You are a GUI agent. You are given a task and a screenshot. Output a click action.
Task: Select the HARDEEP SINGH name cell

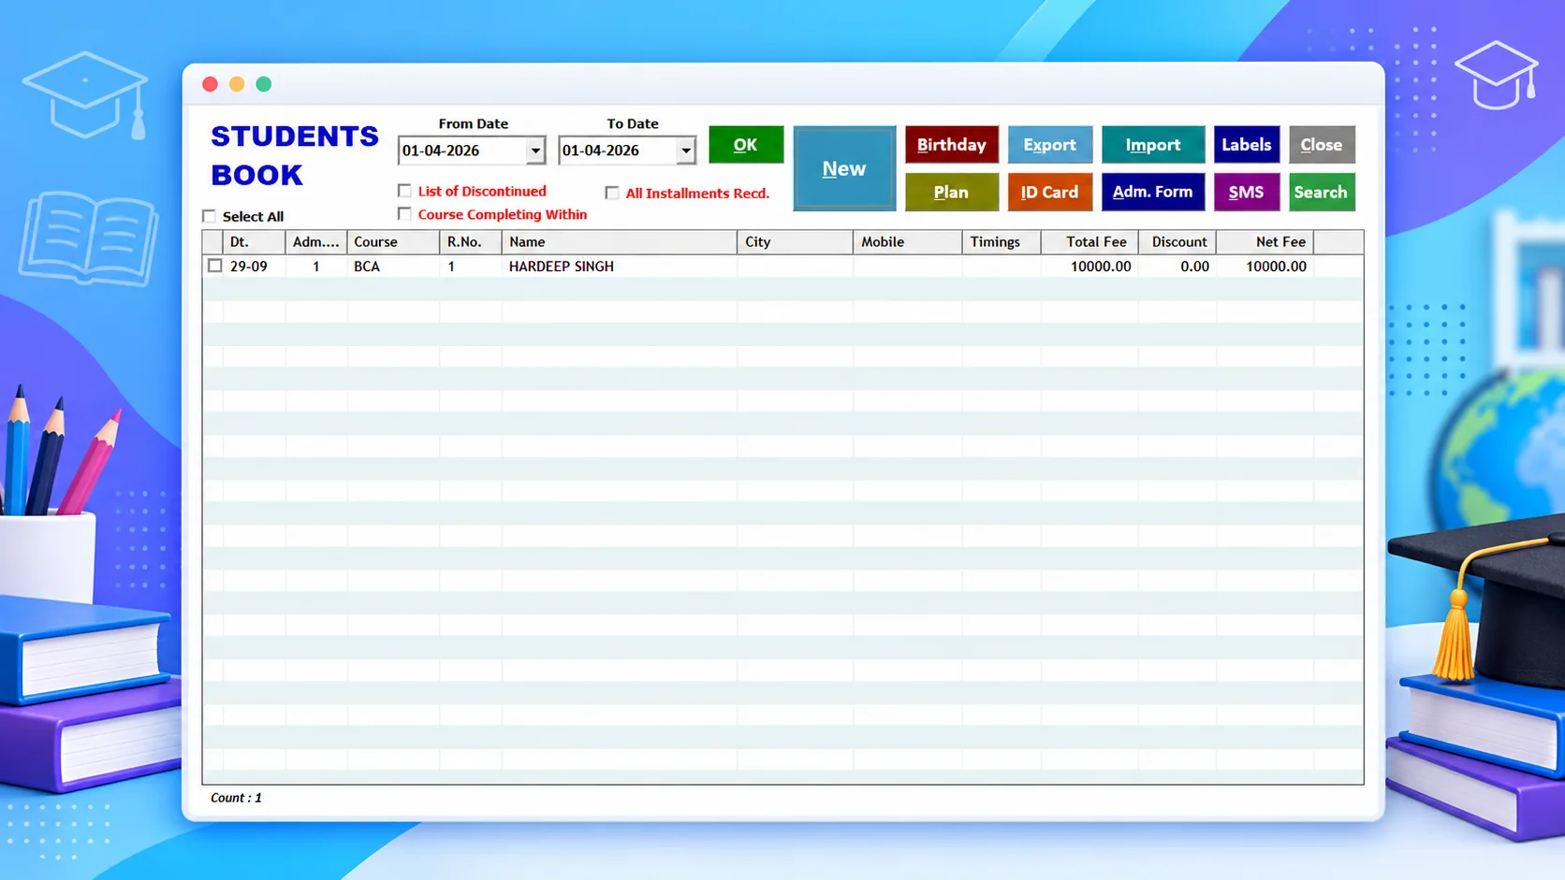[x=620, y=267]
